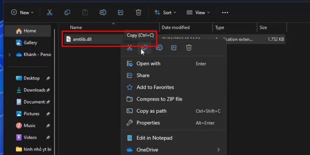This screenshot has height=155, width=310.
Task: Click the Share icon in the context menu strip
Action: (x=174, y=48)
